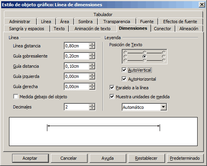Screen dimensions: 207x166
Task: Uncheck the AutoVertical checkbox
Action: [x=124, y=70]
